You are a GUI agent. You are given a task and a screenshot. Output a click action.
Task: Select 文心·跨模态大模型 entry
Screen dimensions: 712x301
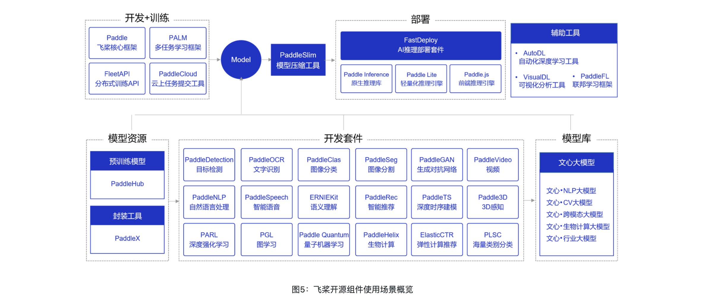[x=575, y=215]
